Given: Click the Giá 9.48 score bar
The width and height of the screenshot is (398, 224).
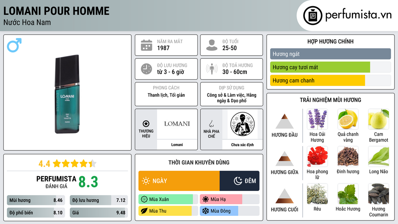Looking at the screenshot, I should [99, 213].
